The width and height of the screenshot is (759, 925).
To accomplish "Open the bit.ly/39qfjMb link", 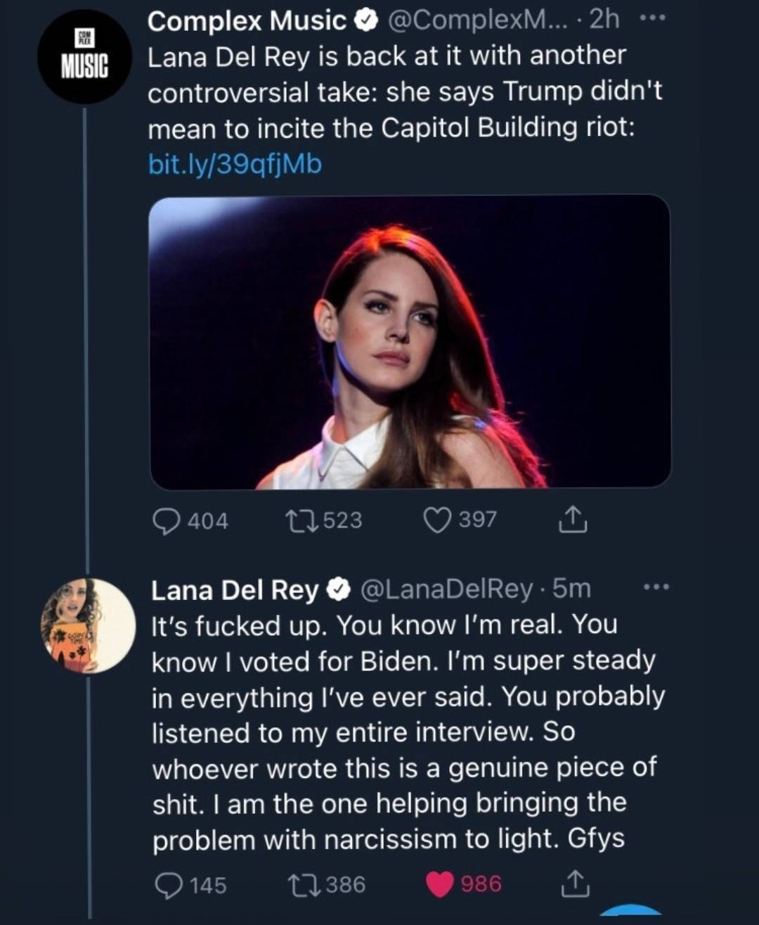I will (235, 164).
